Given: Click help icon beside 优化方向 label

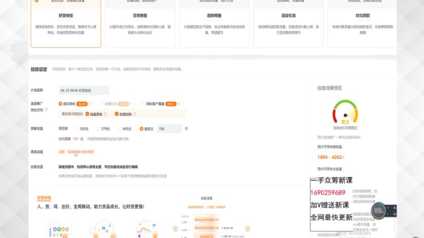Looking at the screenshot, I should tap(46, 109).
